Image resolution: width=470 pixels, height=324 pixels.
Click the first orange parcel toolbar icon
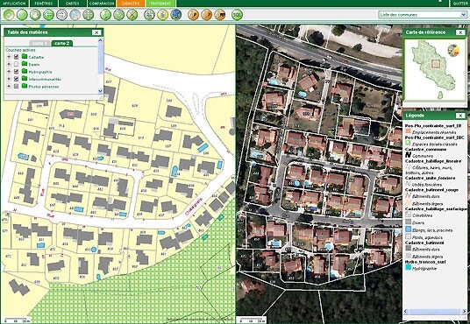point(193,15)
